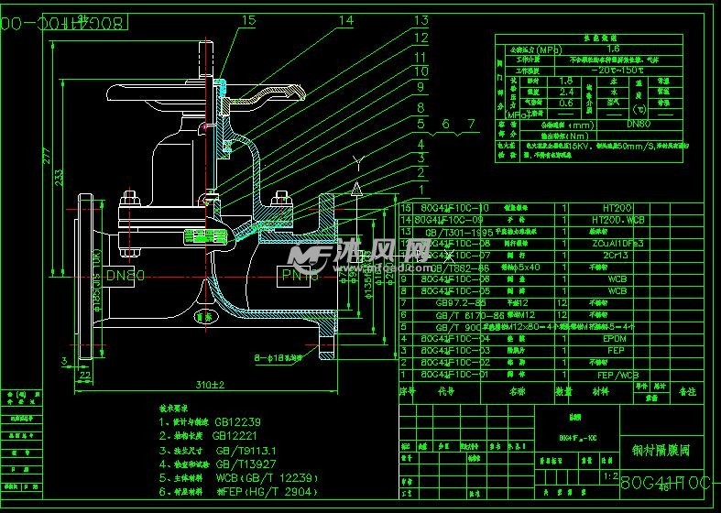Click DN80 in the performance spec table

[x=639, y=124]
